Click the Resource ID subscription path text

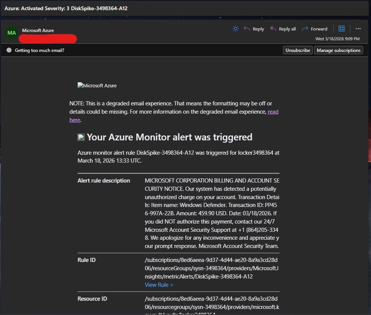click(x=212, y=305)
